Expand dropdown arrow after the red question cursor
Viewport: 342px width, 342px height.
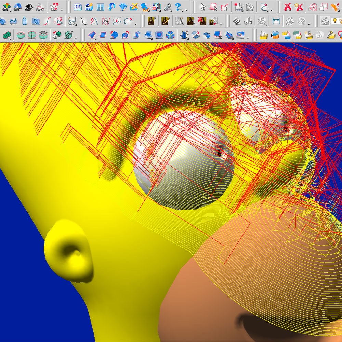point(62,10)
